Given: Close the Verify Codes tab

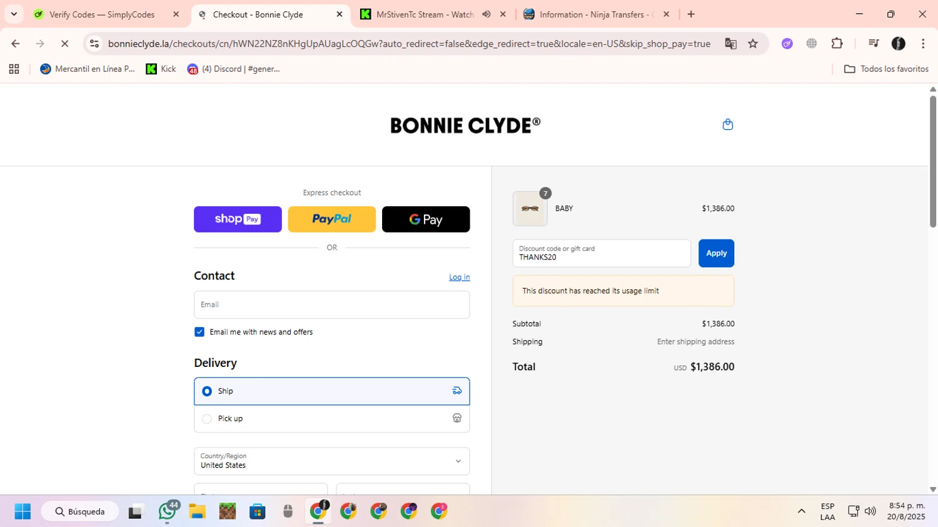Looking at the screenshot, I should 176,14.
